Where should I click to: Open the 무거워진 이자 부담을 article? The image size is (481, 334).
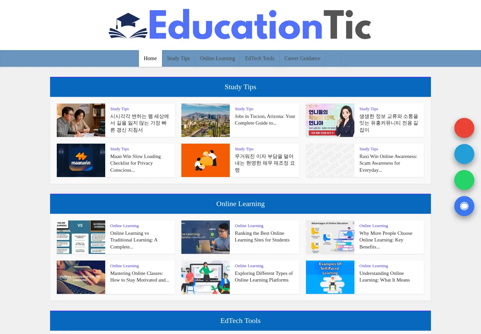point(265,163)
